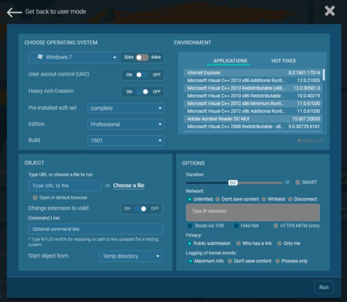Screen dimensions: 347x302
Task: Click the back arrow icon
Action: (x=14, y=12)
